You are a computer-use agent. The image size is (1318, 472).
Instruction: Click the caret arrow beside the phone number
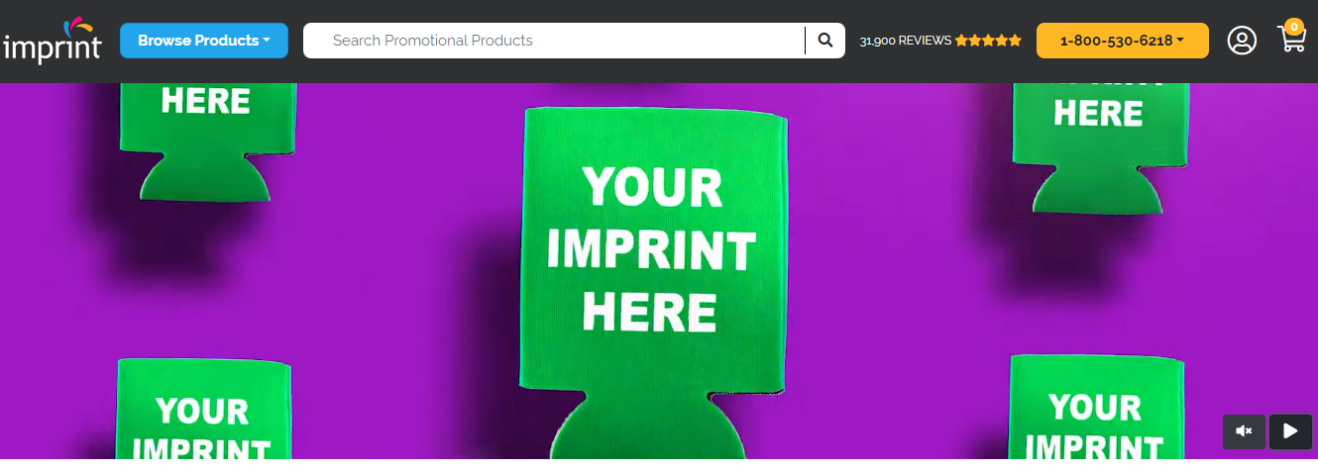point(1180,41)
